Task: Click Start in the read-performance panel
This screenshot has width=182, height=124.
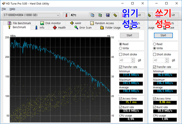Action: (x=129, y=35)
